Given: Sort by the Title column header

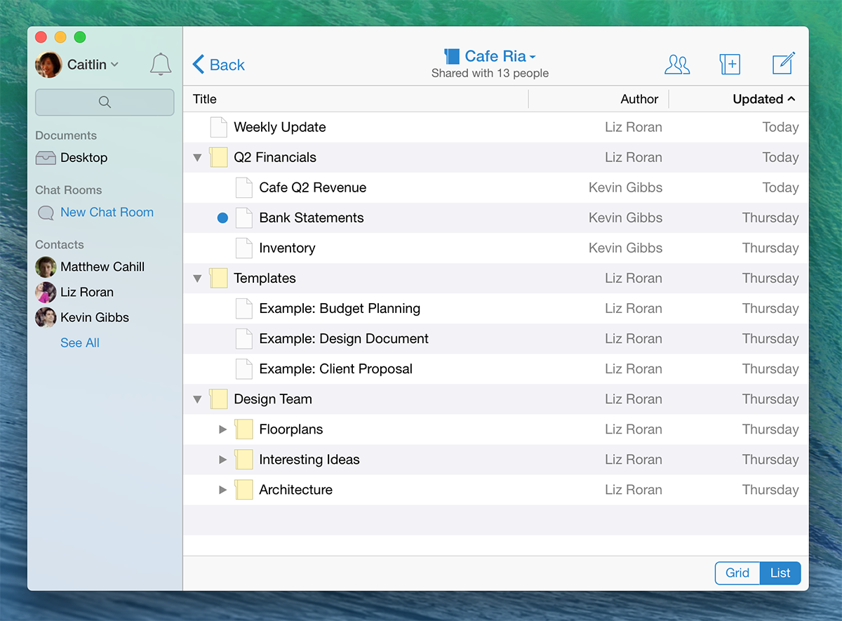Looking at the screenshot, I should (x=205, y=99).
